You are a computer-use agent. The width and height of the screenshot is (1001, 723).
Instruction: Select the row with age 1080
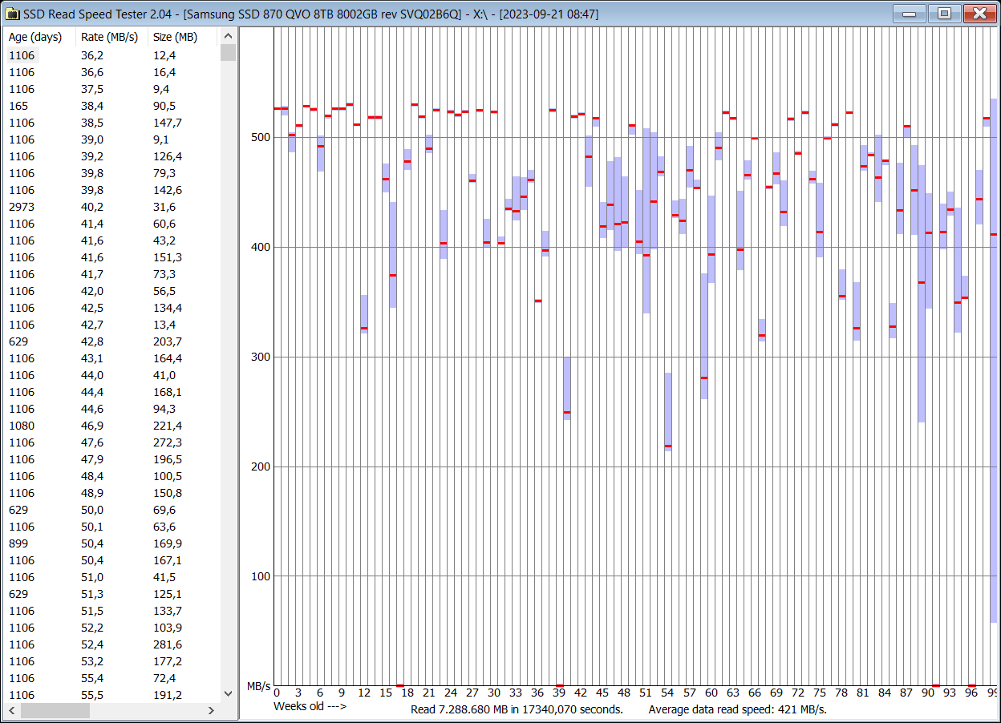pos(112,426)
